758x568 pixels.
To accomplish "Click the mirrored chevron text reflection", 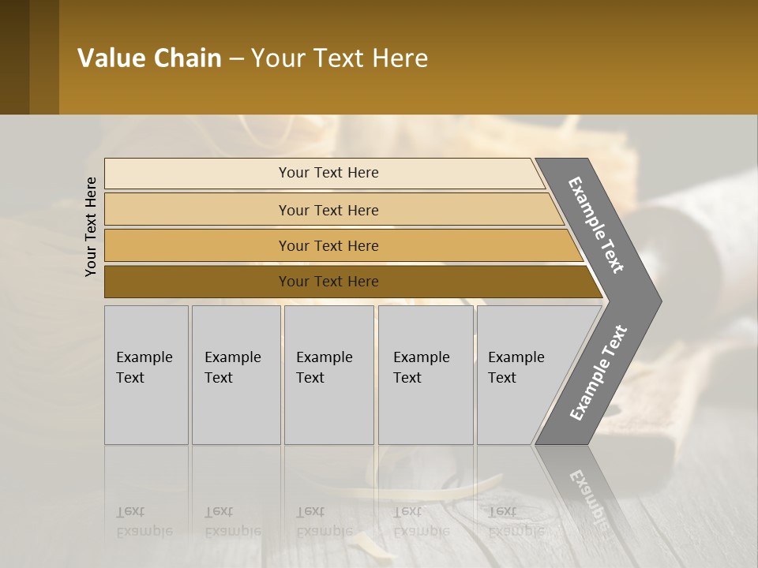I will (585, 492).
